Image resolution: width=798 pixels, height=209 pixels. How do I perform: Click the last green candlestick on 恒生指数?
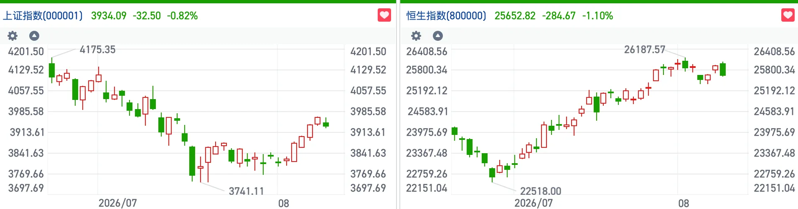click(x=723, y=69)
